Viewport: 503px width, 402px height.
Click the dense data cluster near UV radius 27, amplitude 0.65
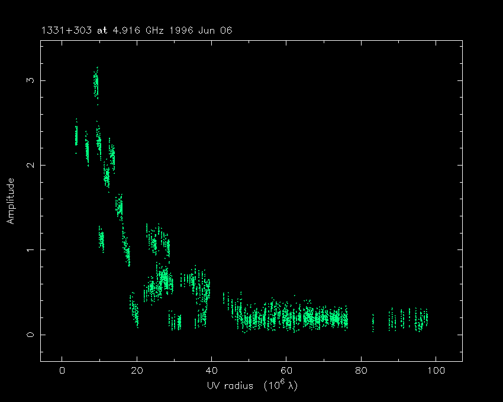pyautogui.click(x=163, y=278)
